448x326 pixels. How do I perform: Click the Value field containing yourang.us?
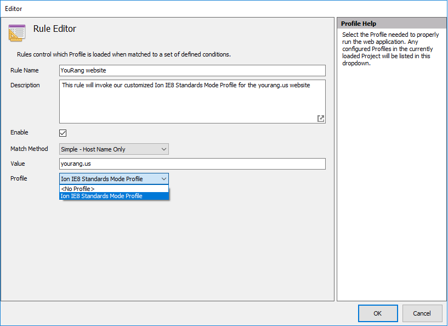tap(192, 164)
